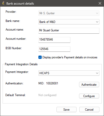The height and width of the screenshot is (116, 104).
Task: Click the bird application icon in title bar
Action: pyautogui.click(x=3, y=3)
